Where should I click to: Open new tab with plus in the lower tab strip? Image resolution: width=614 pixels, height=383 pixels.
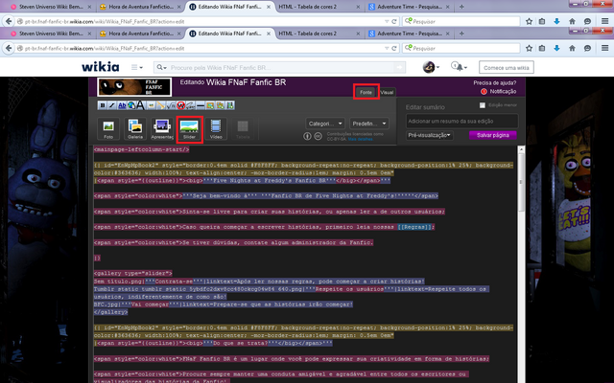point(461,34)
